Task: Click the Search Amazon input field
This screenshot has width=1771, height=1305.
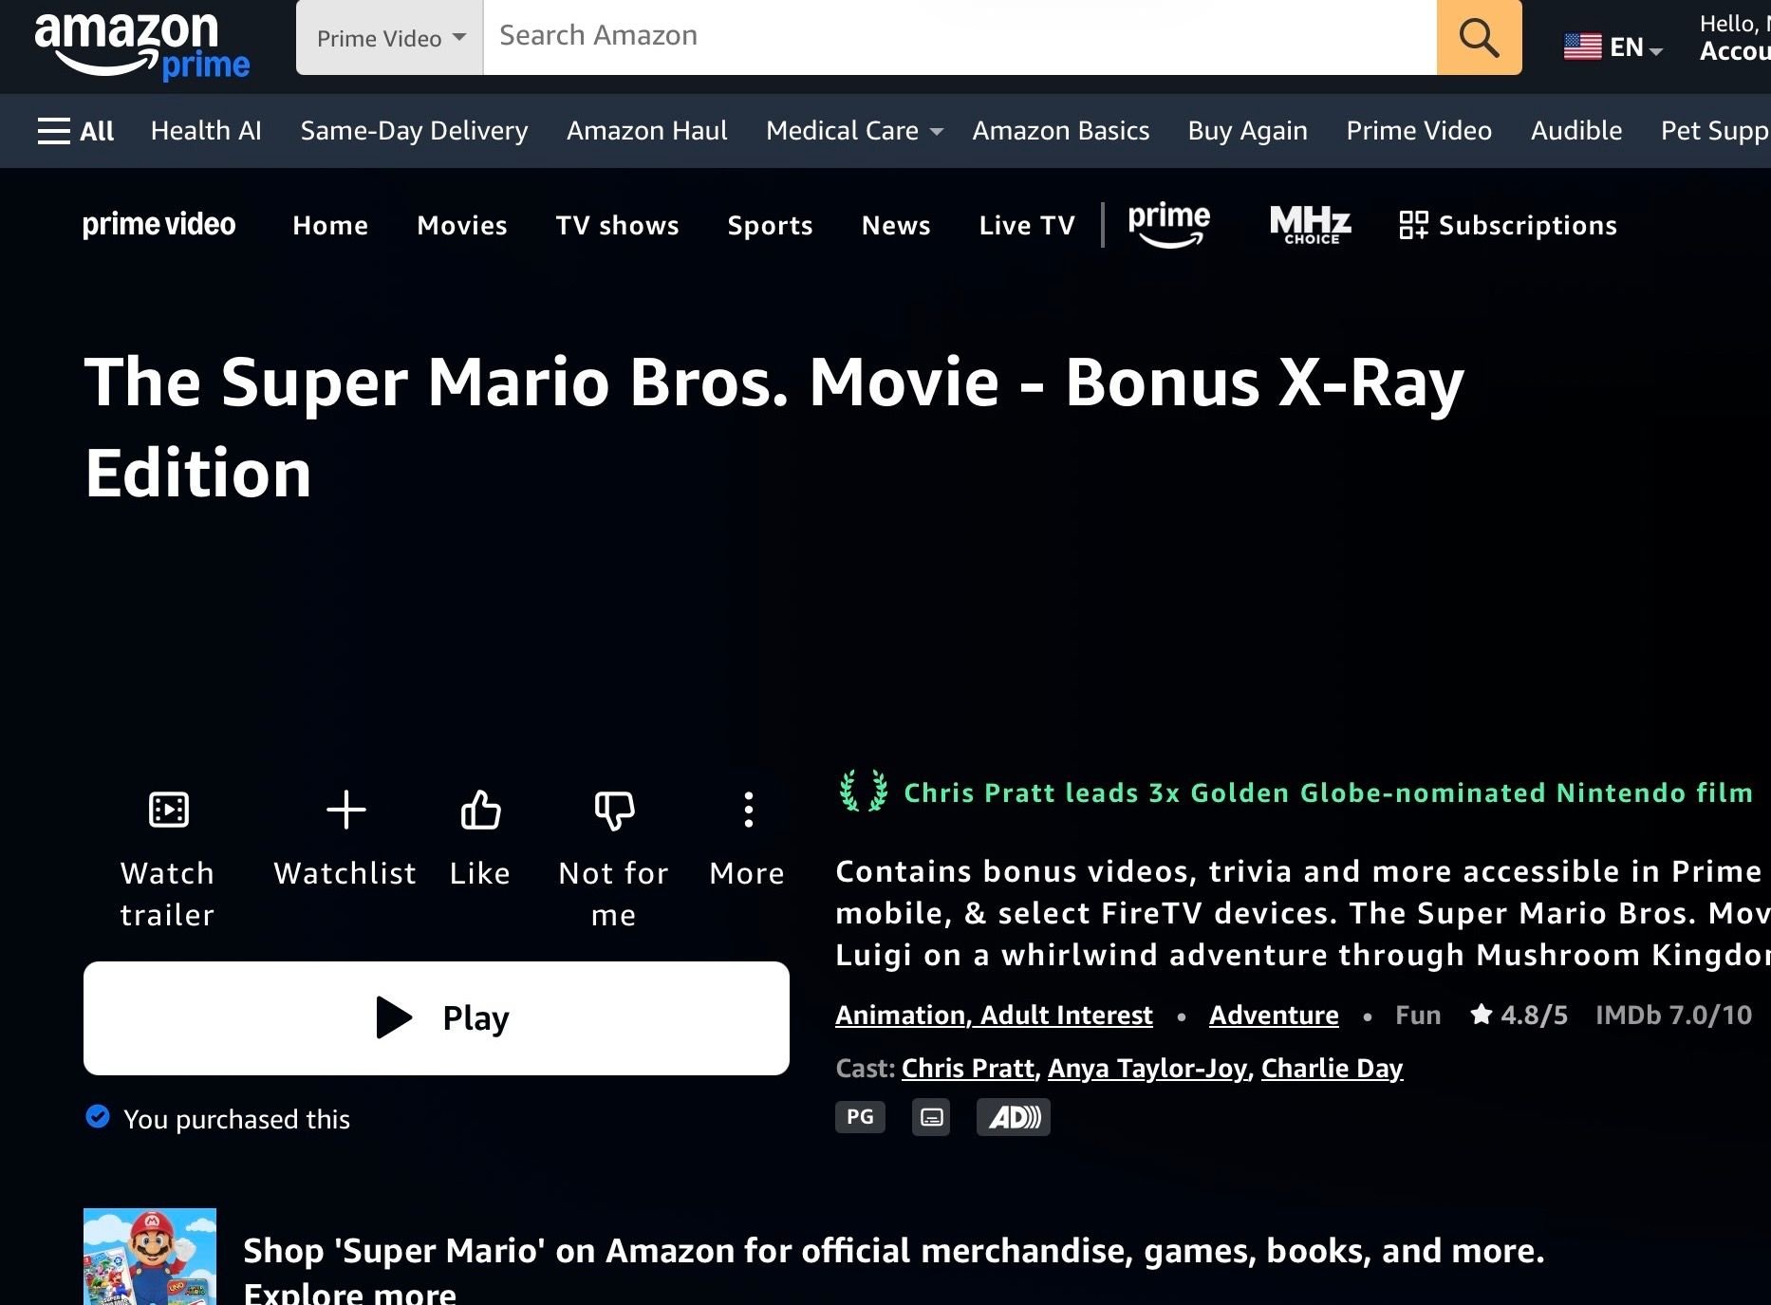Action: coord(959,36)
